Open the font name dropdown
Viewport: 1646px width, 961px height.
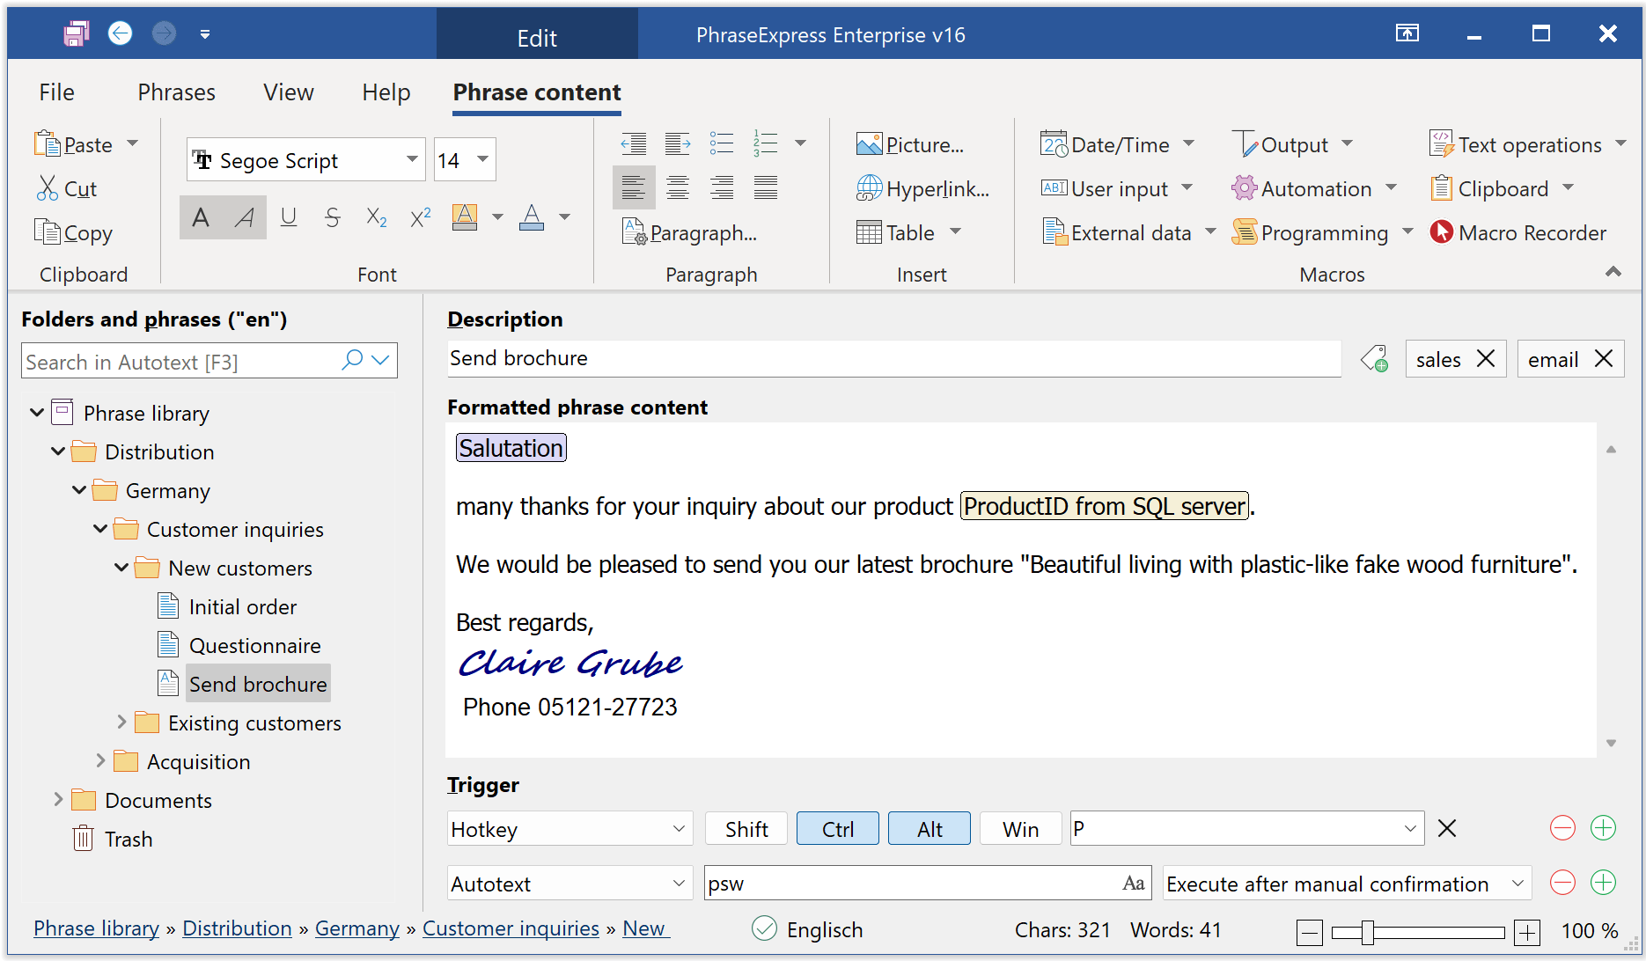click(411, 159)
